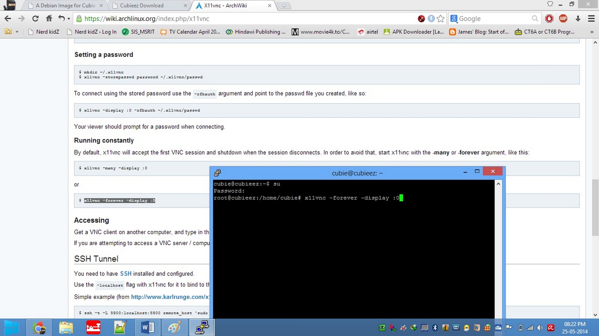Image resolution: width=599 pixels, height=336 pixels.
Task: Click the blue lightning bolt icon
Action: pyautogui.click(x=431, y=19)
